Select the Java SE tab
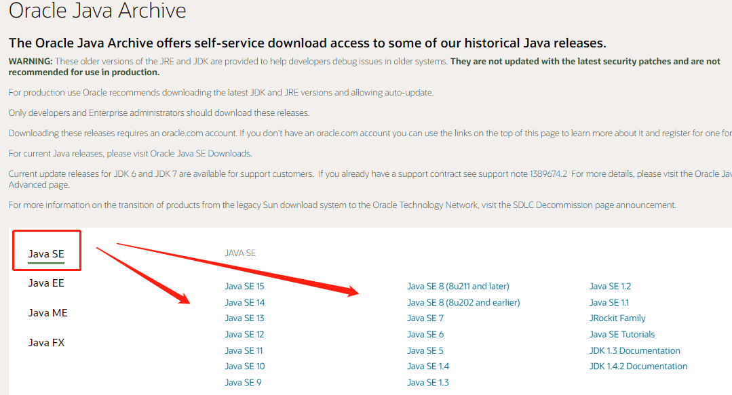 pos(46,253)
